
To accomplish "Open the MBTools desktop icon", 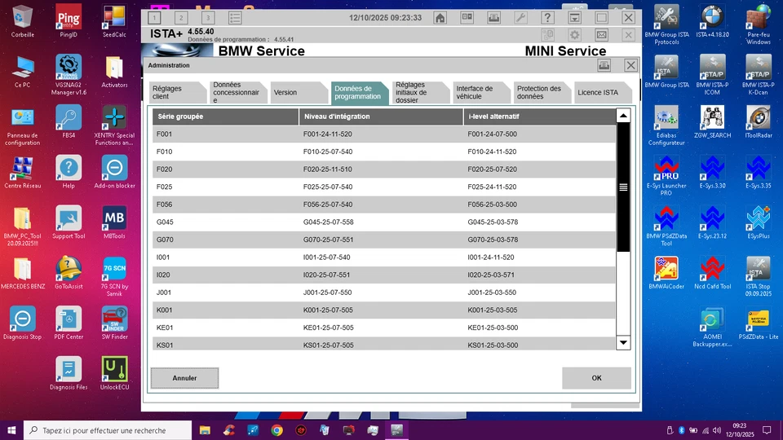I will coord(114,222).
